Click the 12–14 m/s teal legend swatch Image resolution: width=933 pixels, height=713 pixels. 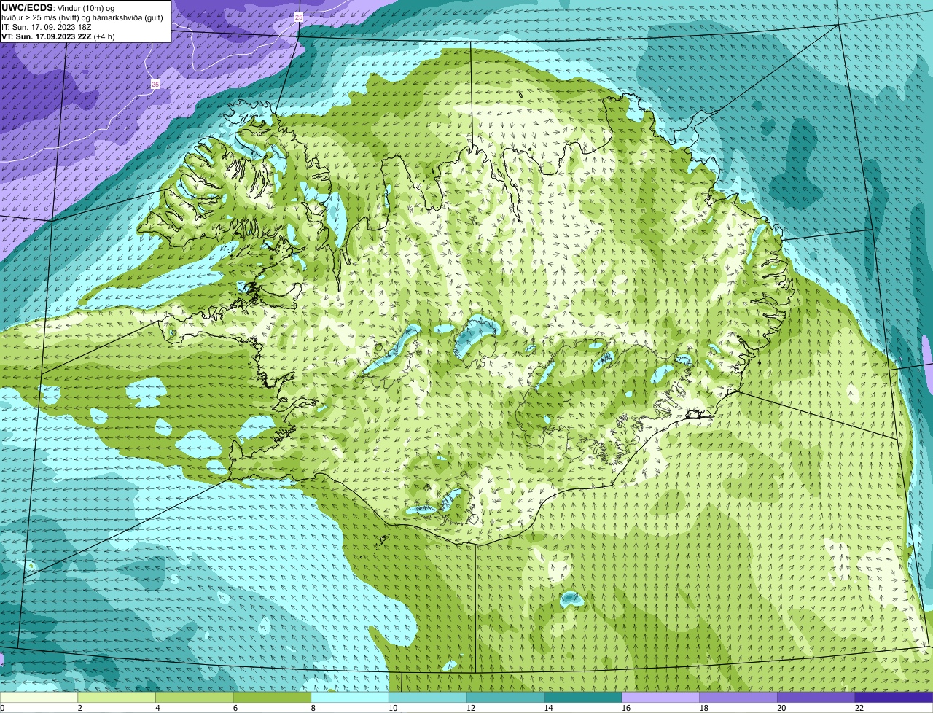[505, 697]
